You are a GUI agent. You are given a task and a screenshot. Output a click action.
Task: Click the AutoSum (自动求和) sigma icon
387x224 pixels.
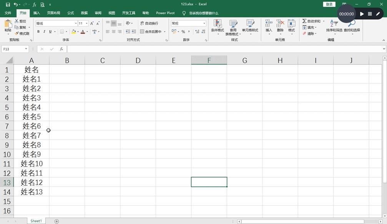tap(304, 21)
